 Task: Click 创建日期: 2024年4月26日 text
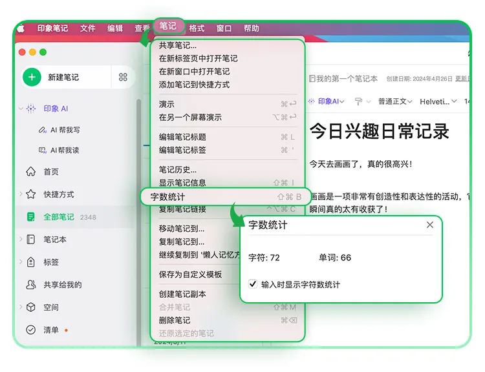pos(419,79)
